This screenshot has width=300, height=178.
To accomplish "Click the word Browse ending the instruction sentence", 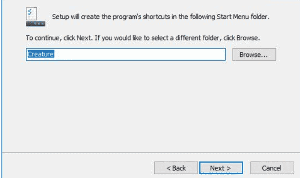I will (x=247, y=38).
